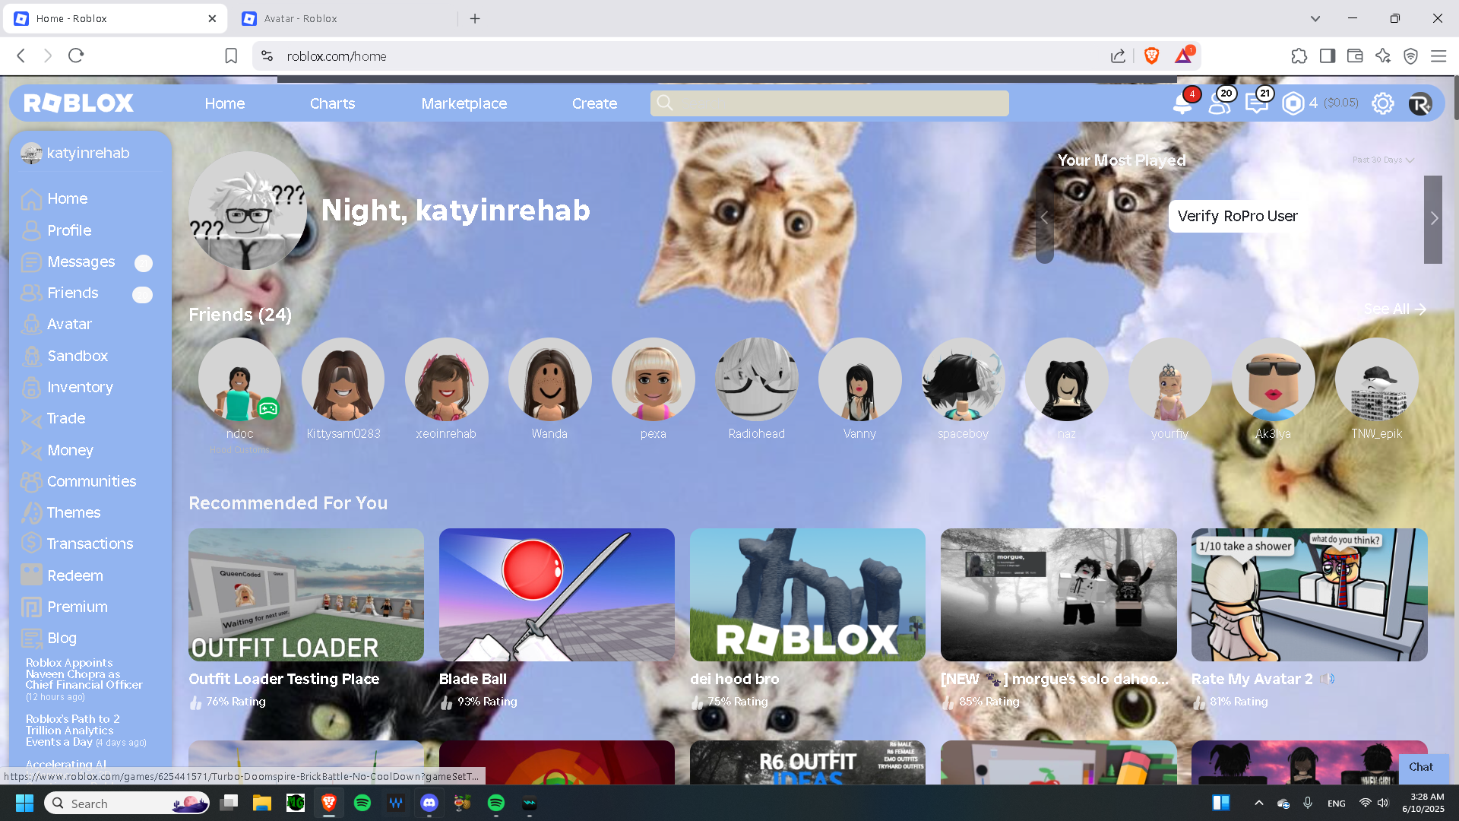This screenshot has width=1459, height=821.
Task: Toggle the browser sidebar panel button
Action: 1328,56
